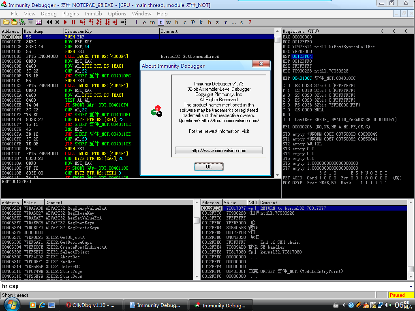Click disassembly scrollbar down arrow

[x=277, y=175]
